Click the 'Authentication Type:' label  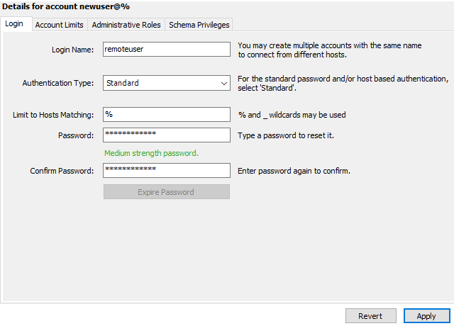point(58,83)
